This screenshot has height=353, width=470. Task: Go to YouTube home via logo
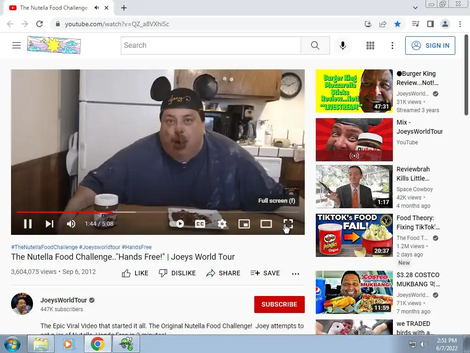tap(54, 45)
